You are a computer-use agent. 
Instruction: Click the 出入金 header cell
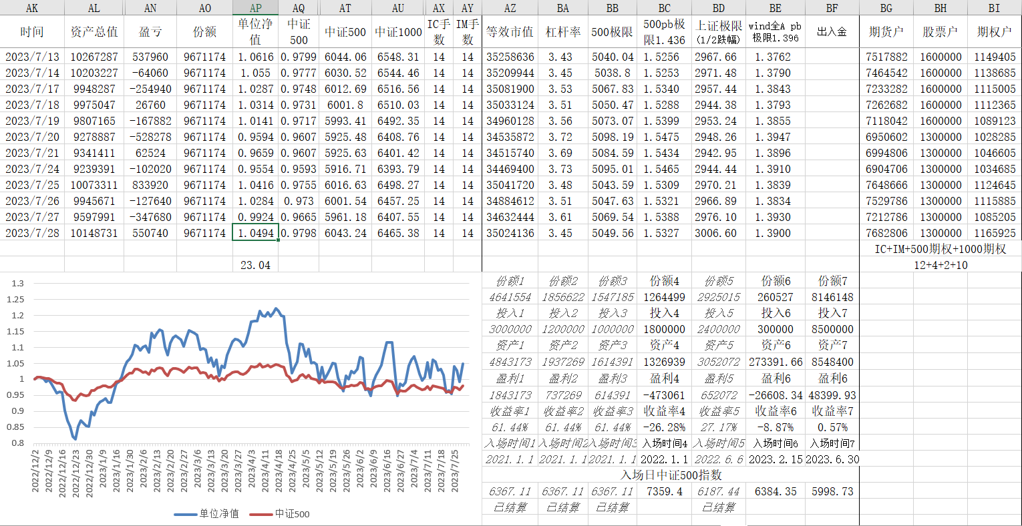click(832, 32)
